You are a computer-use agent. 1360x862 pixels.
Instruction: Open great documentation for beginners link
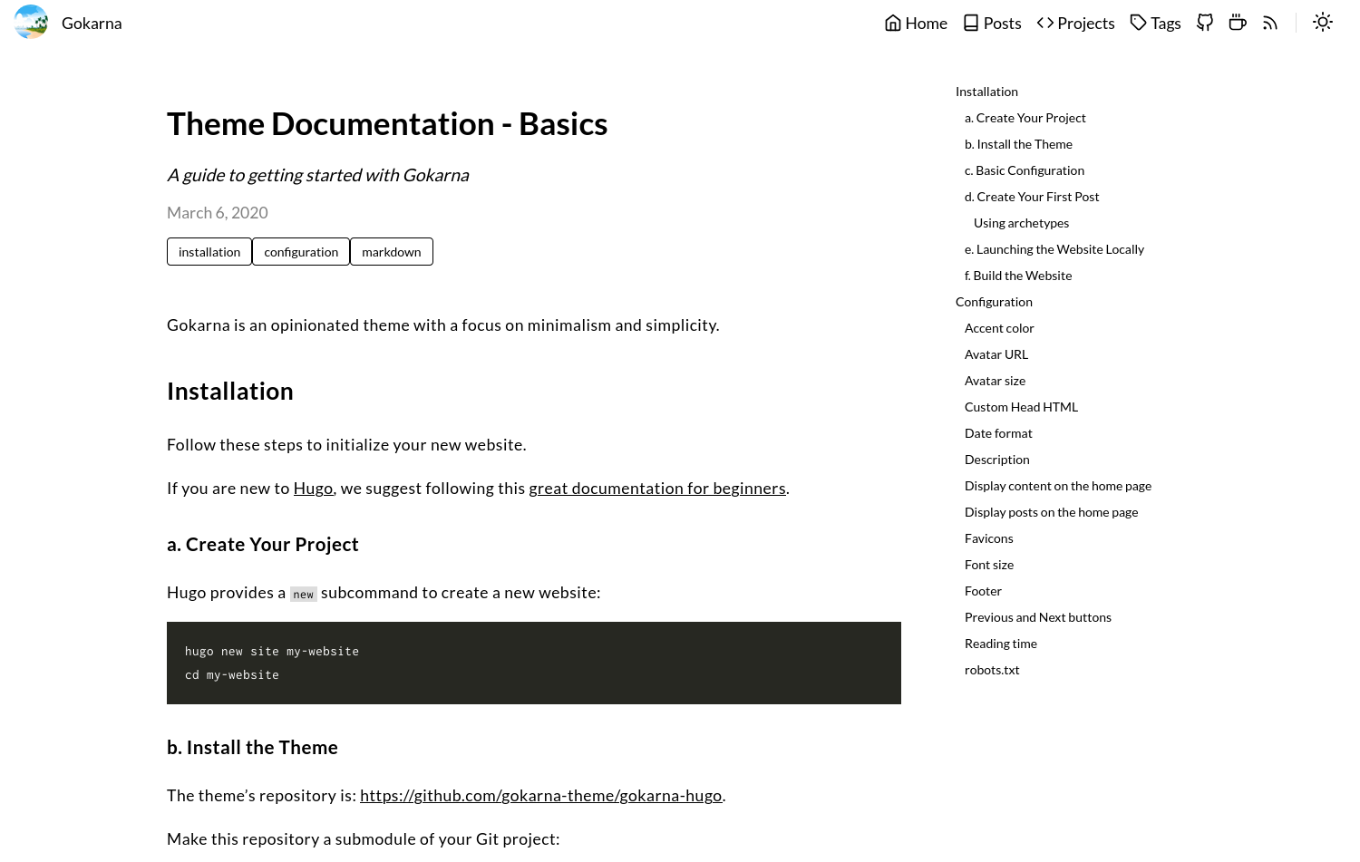click(656, 489)
